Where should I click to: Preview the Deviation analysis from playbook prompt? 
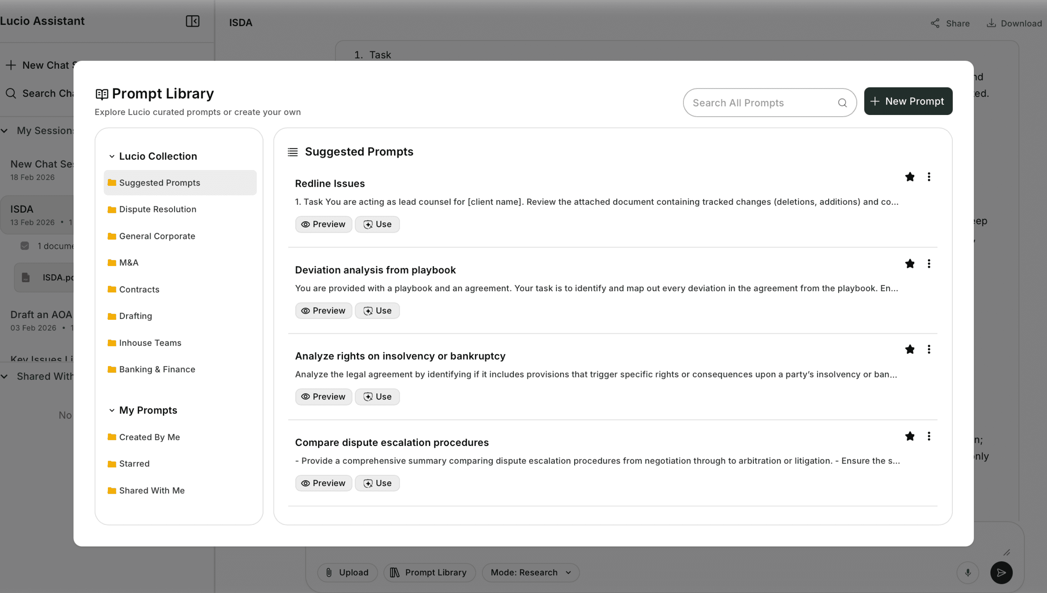click(x=323, y=311)
